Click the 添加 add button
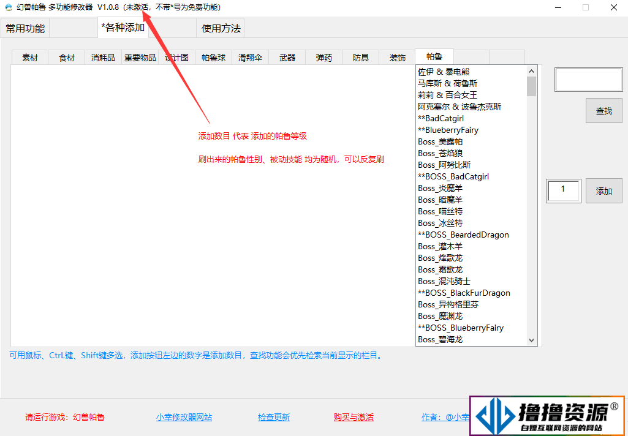Viewport: 628px width, 436px height. click(604, 191)
